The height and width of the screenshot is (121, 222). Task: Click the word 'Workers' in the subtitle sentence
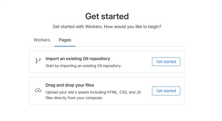pos(93,27)
